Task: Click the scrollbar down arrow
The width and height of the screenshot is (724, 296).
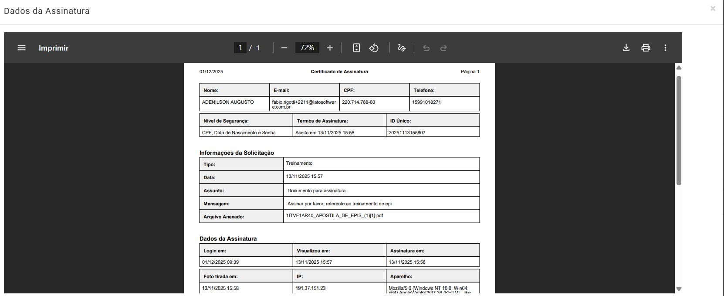Action: (679, 289)
